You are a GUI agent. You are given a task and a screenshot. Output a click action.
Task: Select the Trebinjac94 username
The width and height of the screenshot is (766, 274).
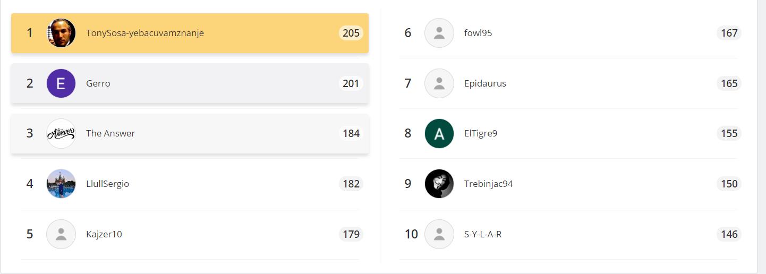489,184
